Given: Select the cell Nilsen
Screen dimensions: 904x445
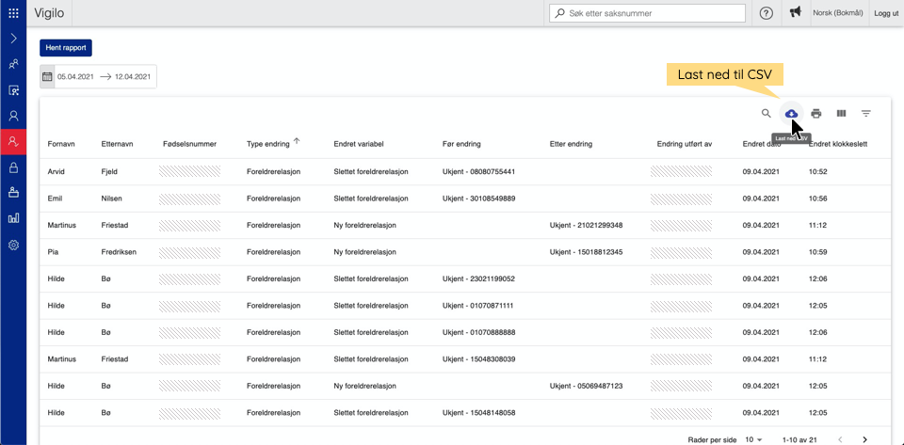Looking at the screenshot, I should coord(111,199).
